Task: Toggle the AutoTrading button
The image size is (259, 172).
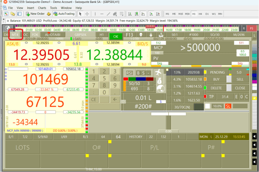Action: coord(64,14)
